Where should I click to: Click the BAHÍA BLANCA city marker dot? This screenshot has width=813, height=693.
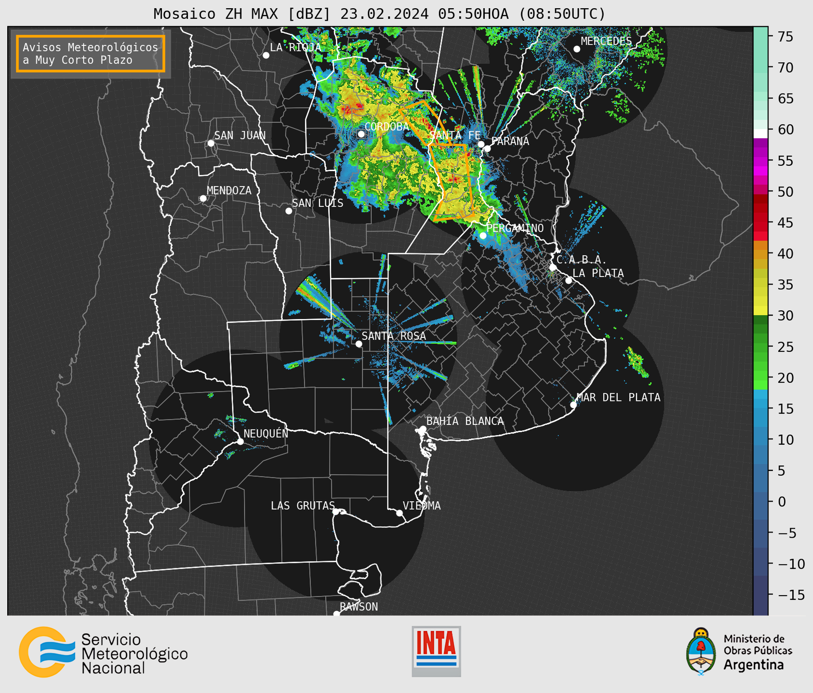[x=423, y=429]
